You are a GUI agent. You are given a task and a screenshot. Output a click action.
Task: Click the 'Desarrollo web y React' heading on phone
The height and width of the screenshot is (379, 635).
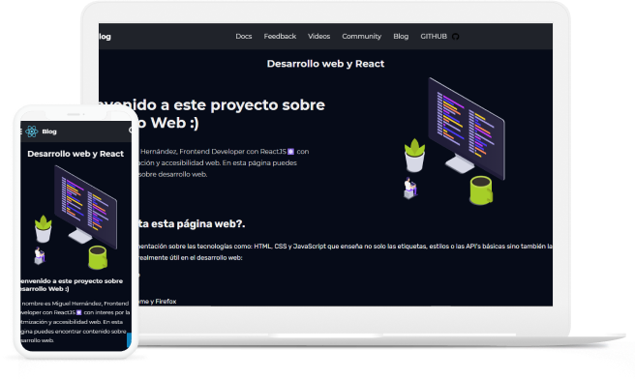(x=76, y=154)
